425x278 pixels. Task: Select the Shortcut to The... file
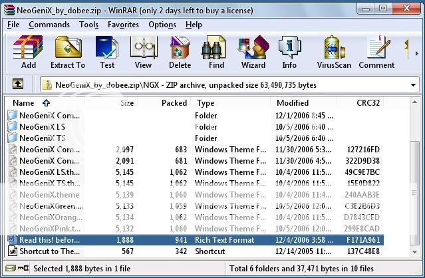[49, 251]
